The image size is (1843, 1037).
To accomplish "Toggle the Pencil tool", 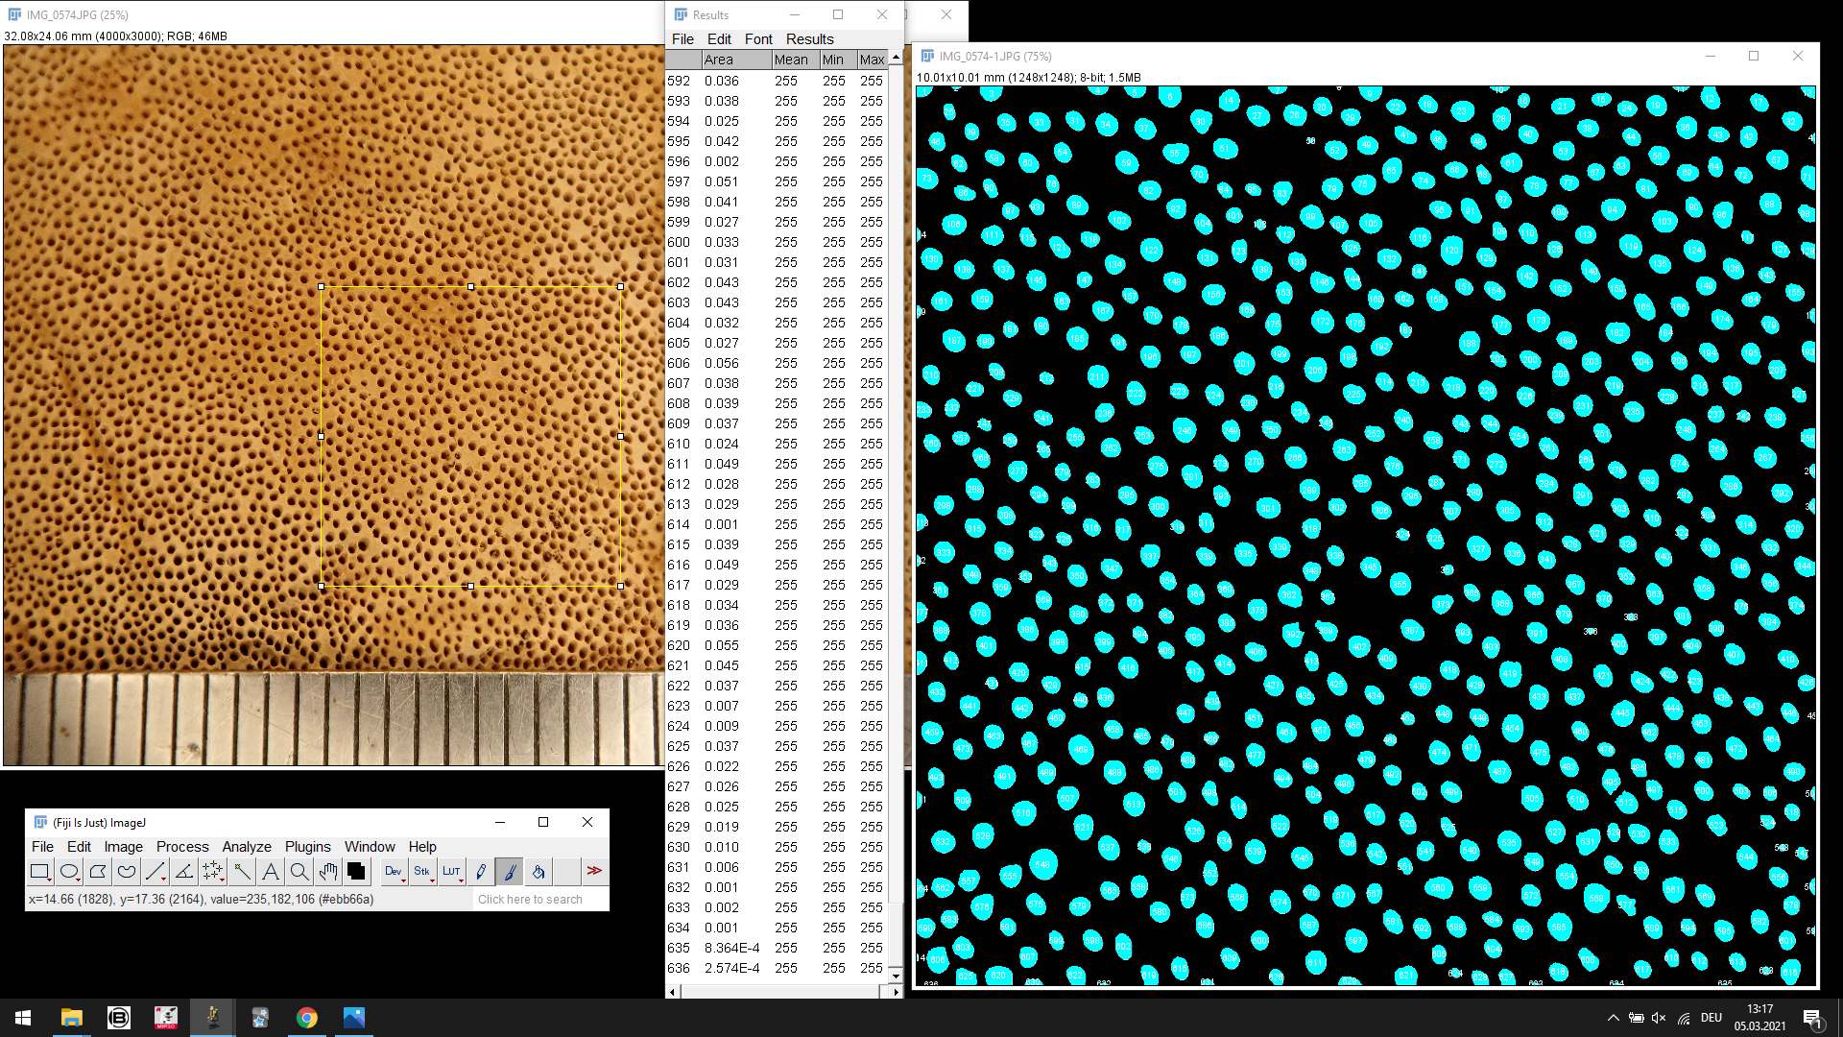I will pos(481,872).
